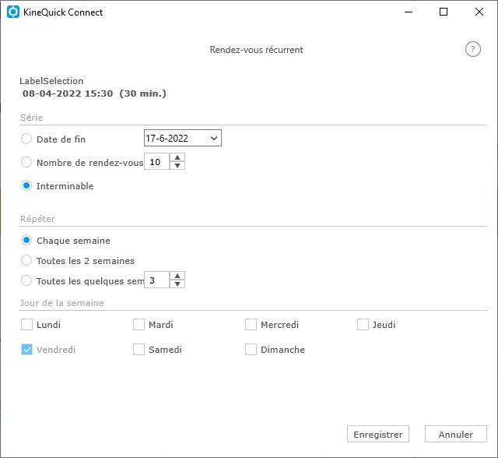Maximize the KineQuick Connect window
Image resolution: width=498 pixels, height=458 pixels.
tap(444, 12)
